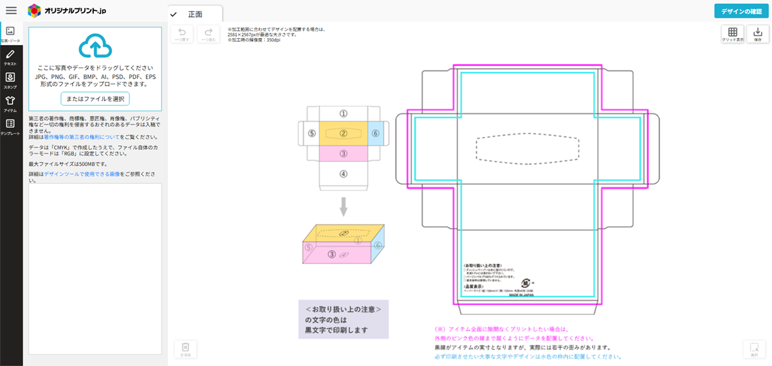
Task: Open the スタンプ stamp panel
Action: pyautogui.click(x=10, y=80)
